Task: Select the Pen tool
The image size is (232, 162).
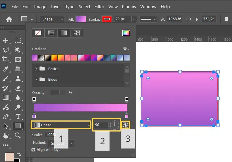Action: click(x=6, y=117)
